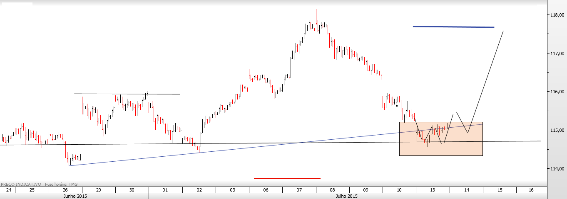Click date 01 on the time axis
The width and height of the screenshot is (567, 199).
coord(165,190)
